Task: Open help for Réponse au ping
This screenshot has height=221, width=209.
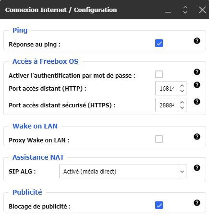Action: (x=197, y=41)
